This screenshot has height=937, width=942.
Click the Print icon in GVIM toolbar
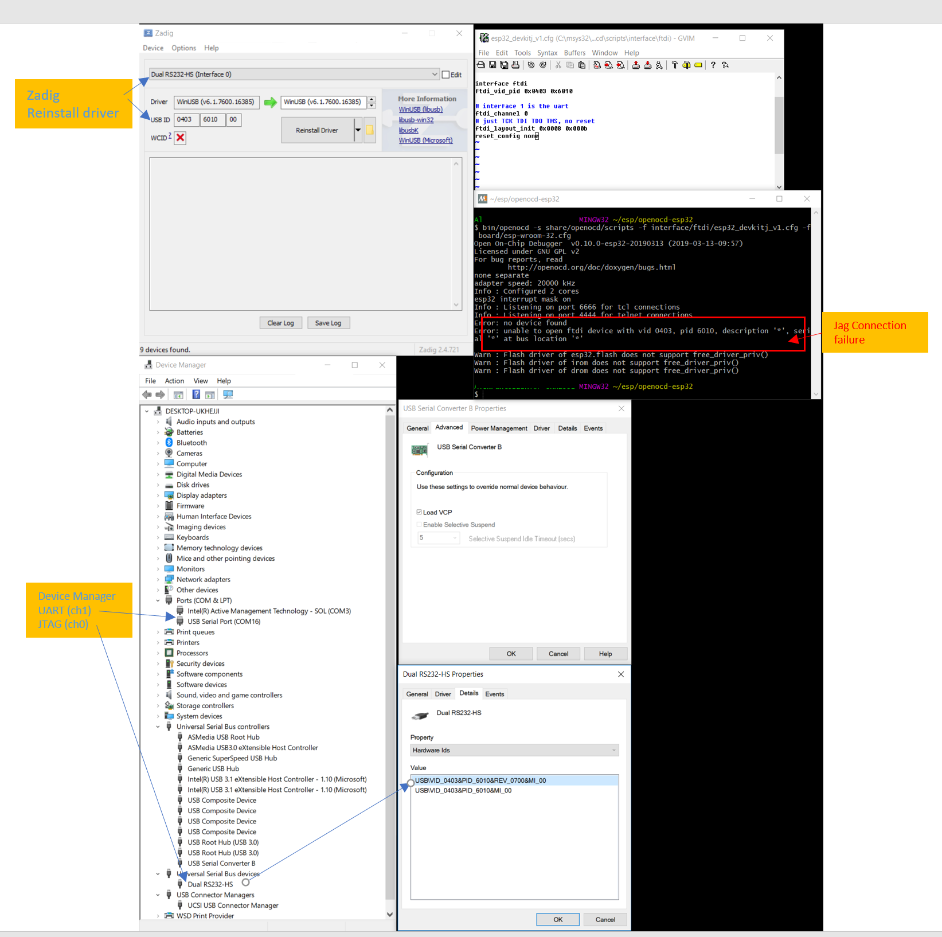[x=515, y=65]
